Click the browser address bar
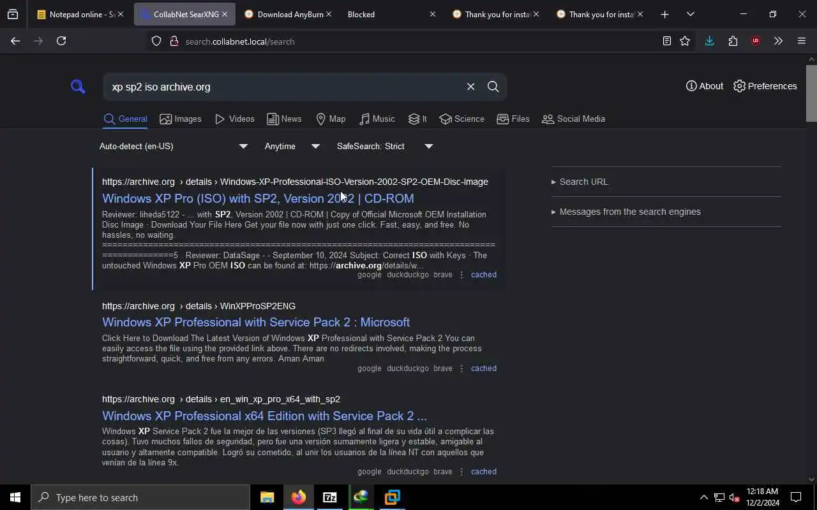 click(408, 41)
